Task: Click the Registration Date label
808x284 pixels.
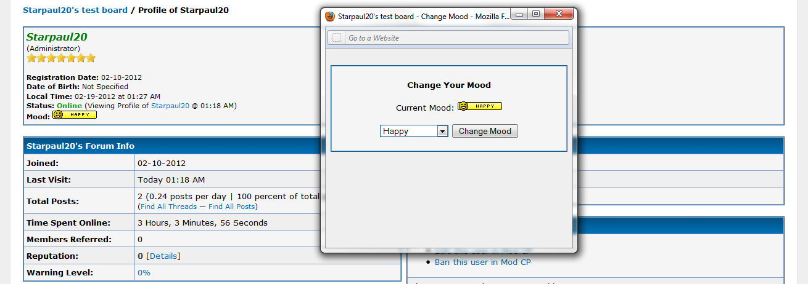Action: (x=62, y=77)
